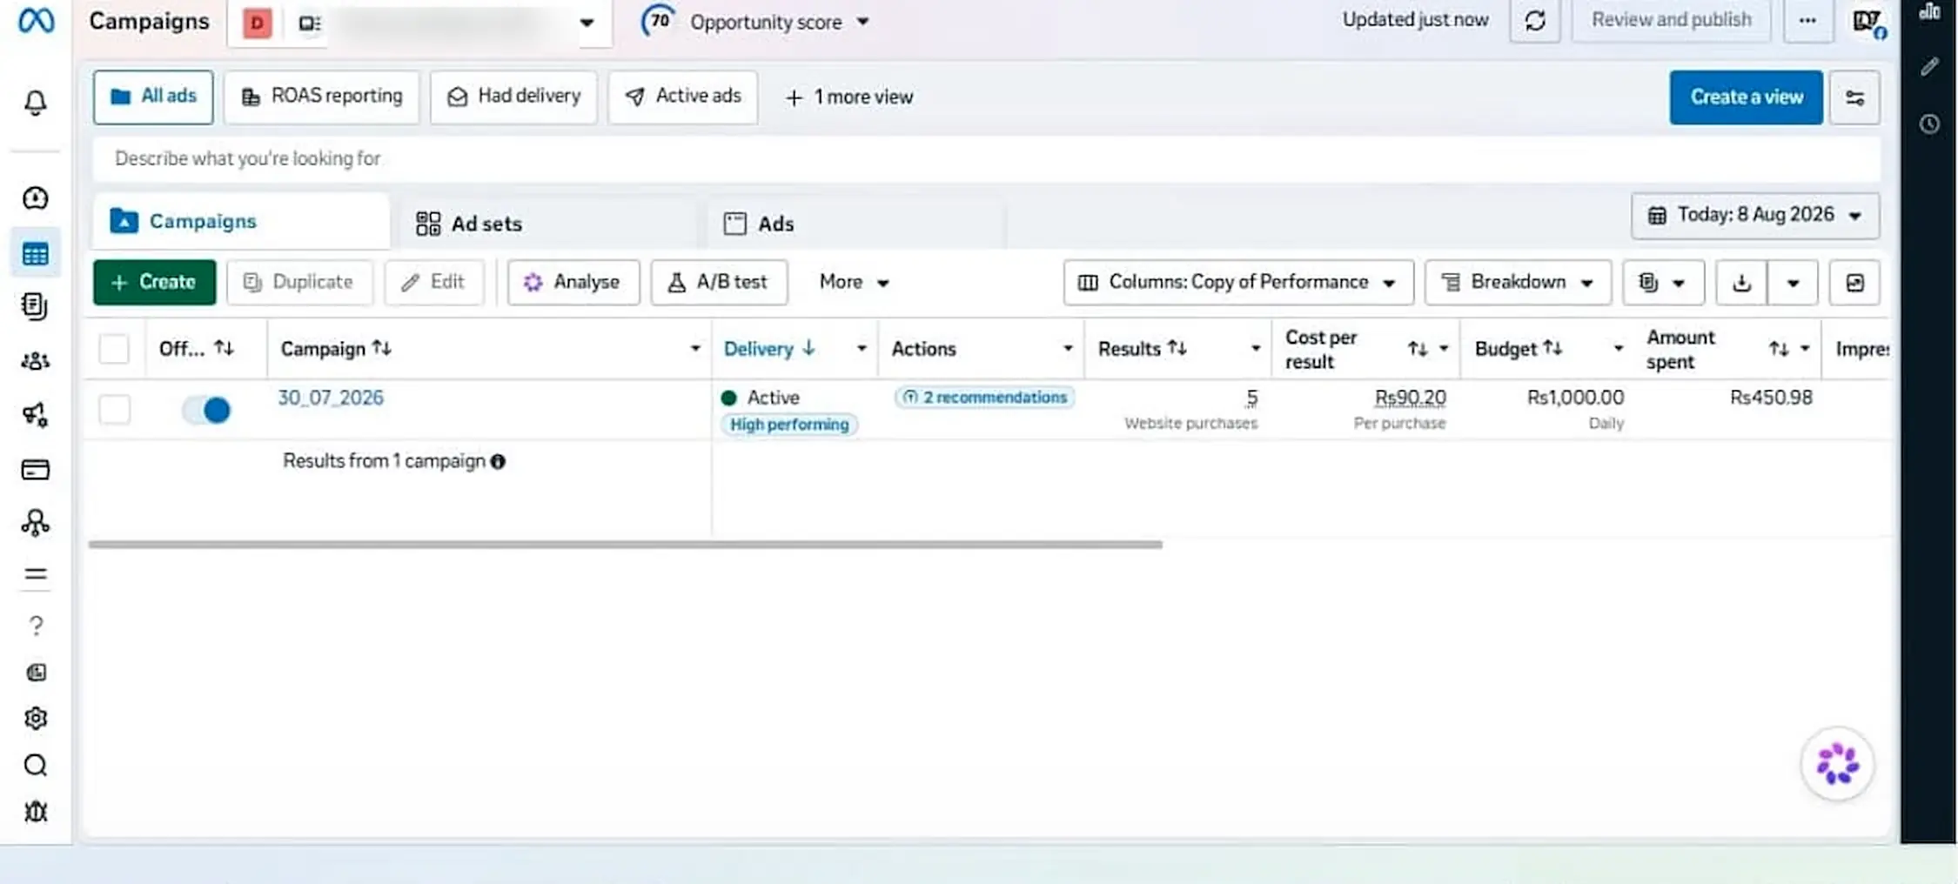Focus the Describe what you're looking for field

point(987,158)
